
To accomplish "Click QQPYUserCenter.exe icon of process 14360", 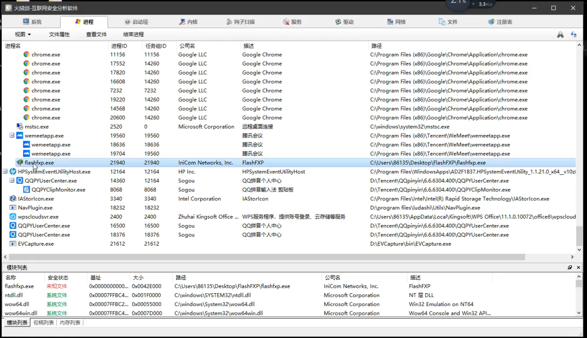I will [x=20, y=181].
